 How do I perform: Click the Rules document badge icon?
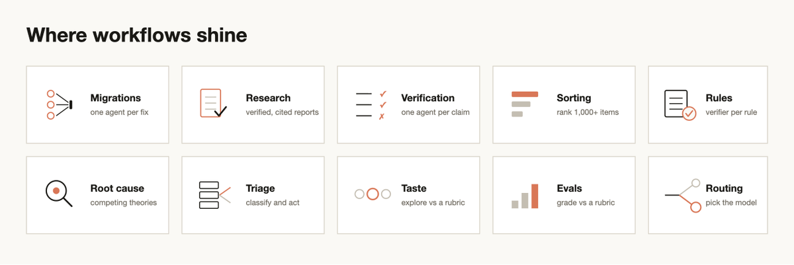(680, 105)
